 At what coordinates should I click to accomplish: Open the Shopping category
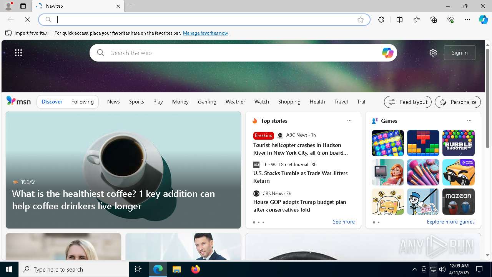(x=289, y=102)
